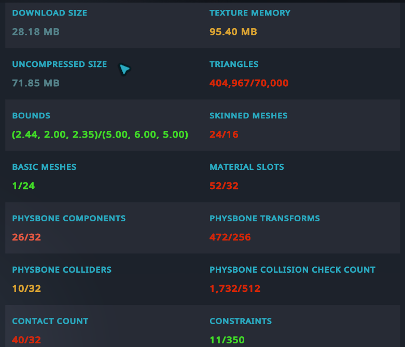The height and width of the screenshot is (347, 405).
Task: Click the Basic Meshes label
Action: click(44, 167)
